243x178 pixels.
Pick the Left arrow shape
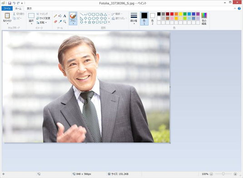click(101, 19)
